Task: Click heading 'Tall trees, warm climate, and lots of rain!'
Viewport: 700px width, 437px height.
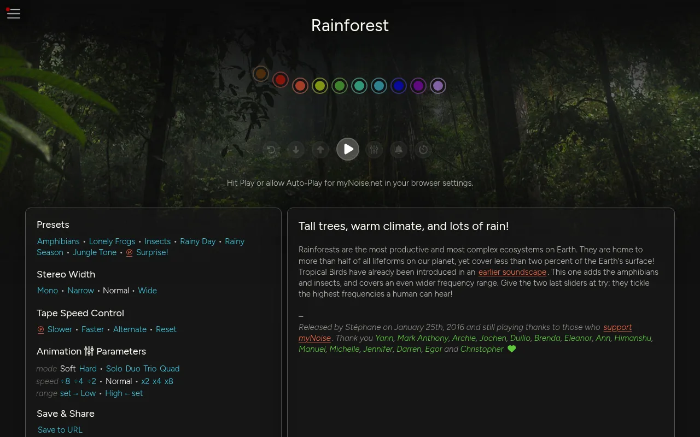Action: [x=404, y=226]
